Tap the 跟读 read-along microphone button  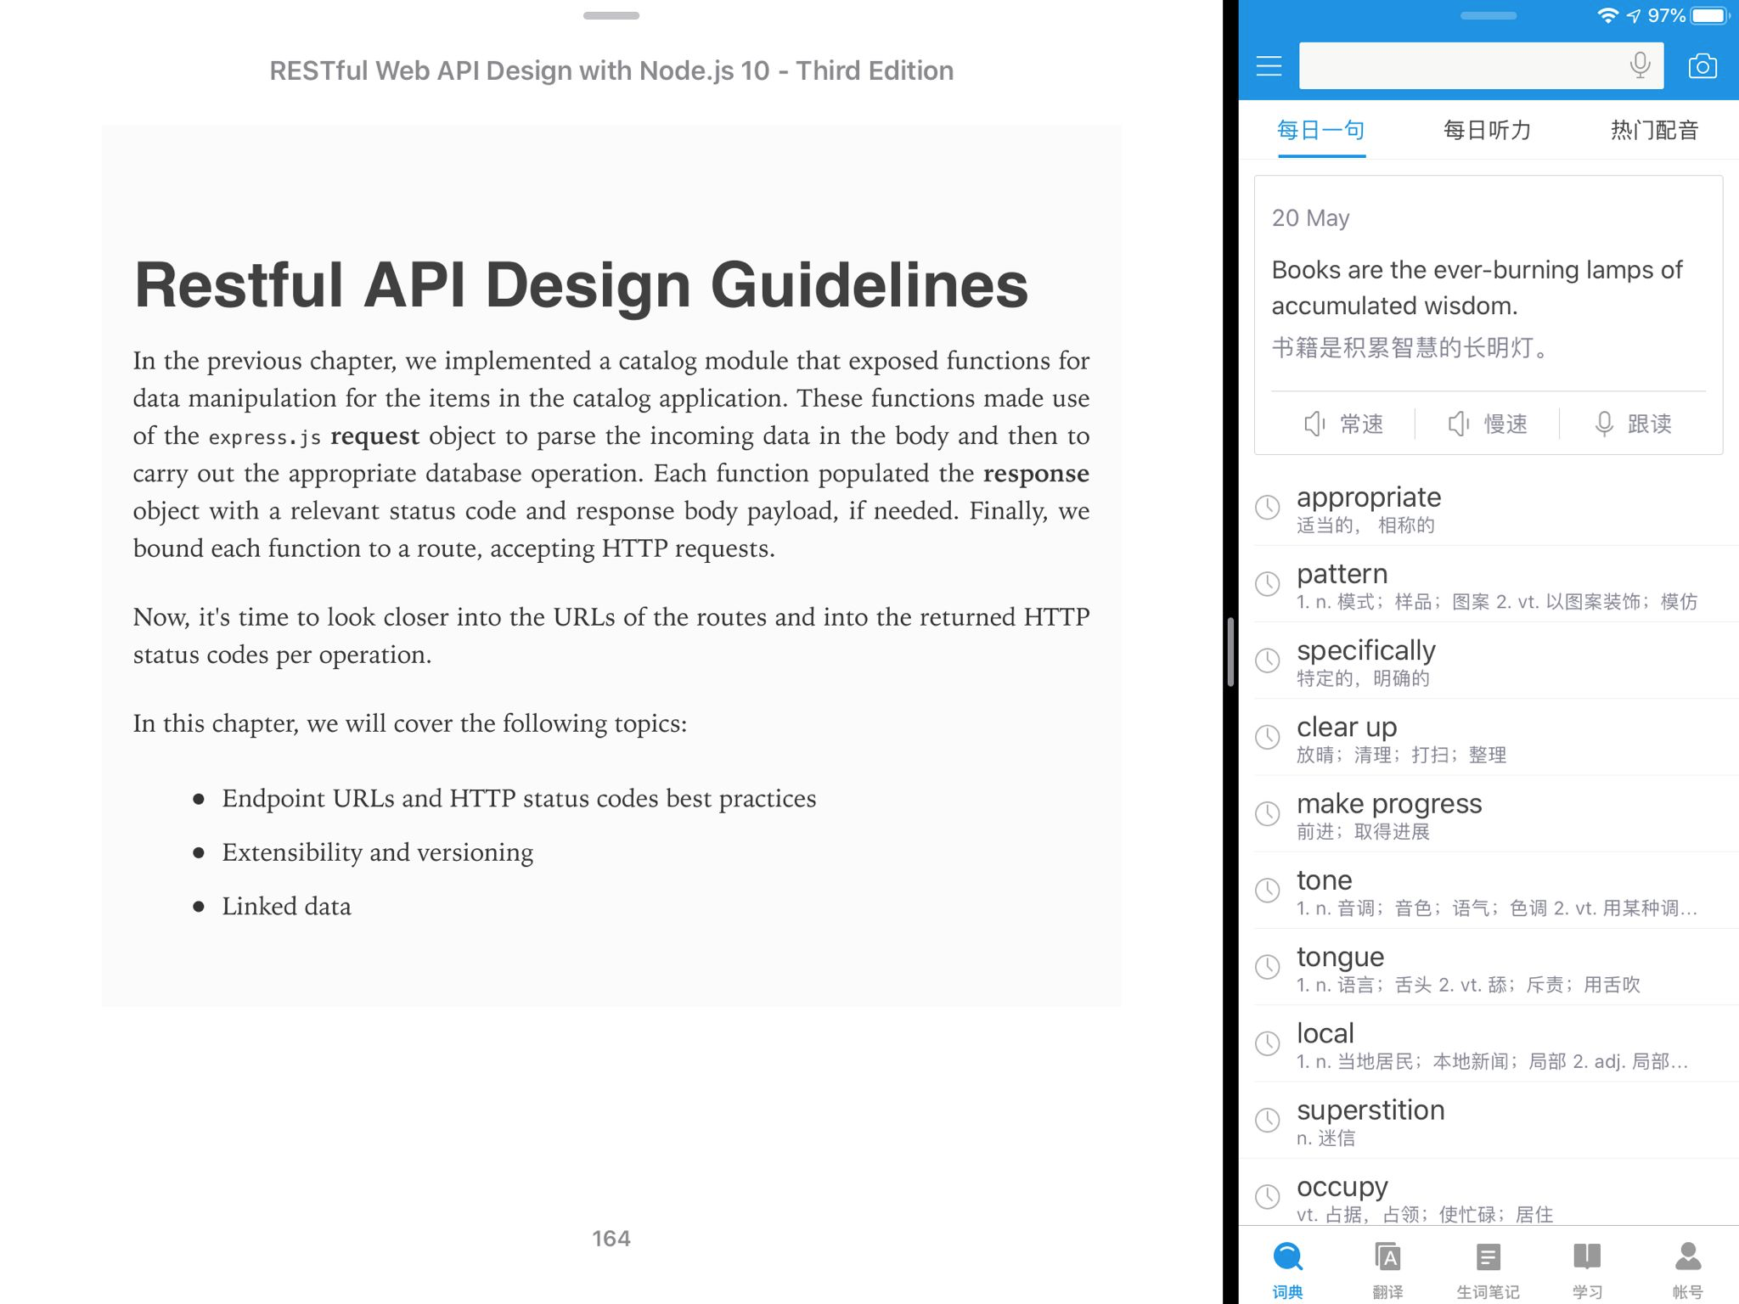coord(1633,424)
